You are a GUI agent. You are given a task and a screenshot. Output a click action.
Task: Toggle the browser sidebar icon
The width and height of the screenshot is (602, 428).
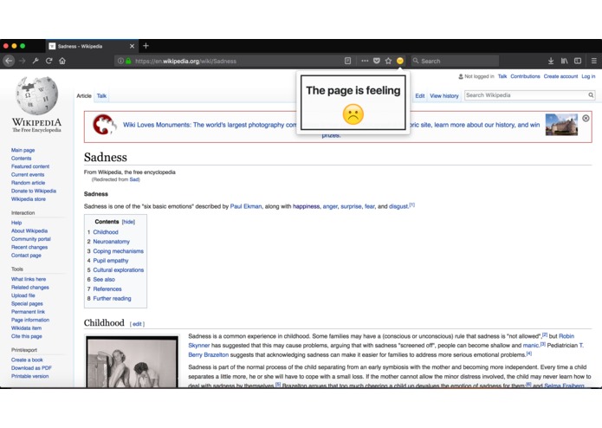click(578, 61)
